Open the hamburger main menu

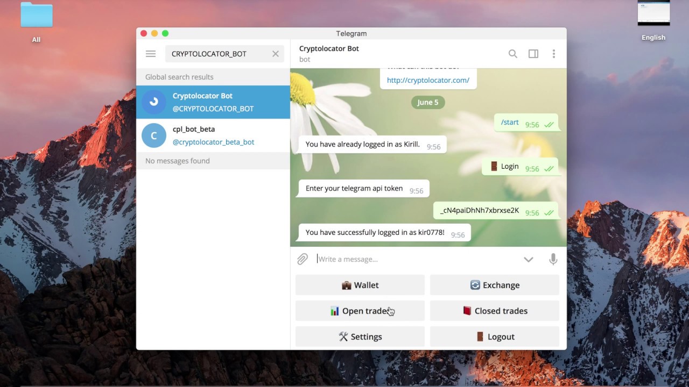point(151,54)
